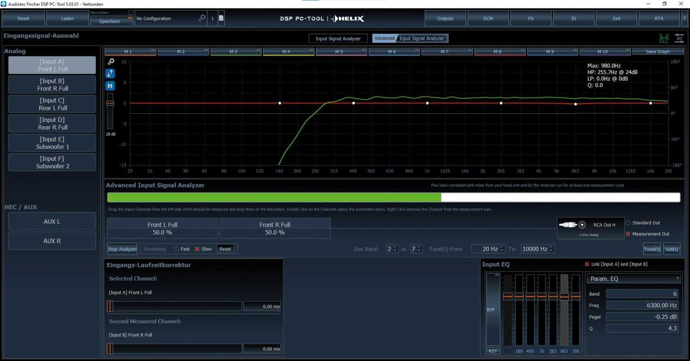
Task: Toggle Link Input A and Input B checkbox
Action: click(587, 264)
